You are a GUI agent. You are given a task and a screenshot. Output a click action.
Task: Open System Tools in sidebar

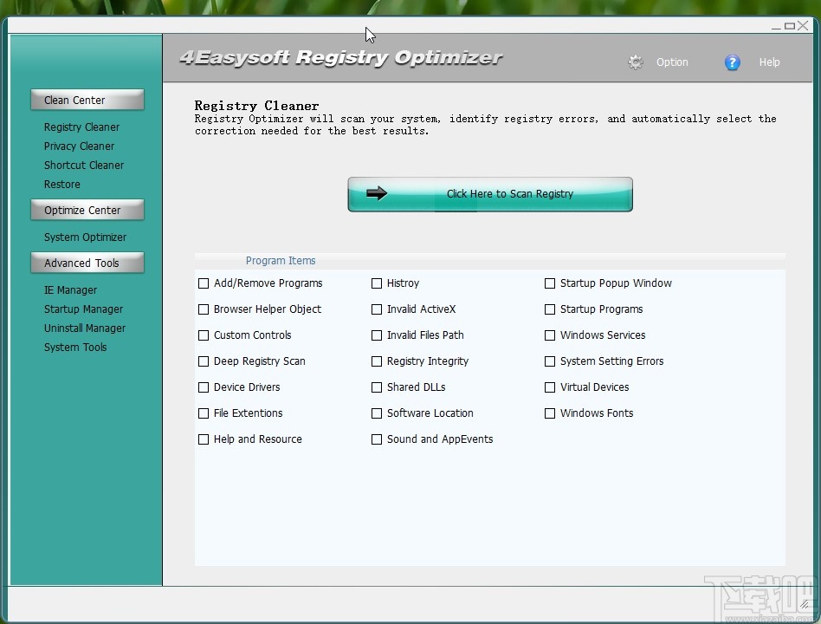[75, 347]
